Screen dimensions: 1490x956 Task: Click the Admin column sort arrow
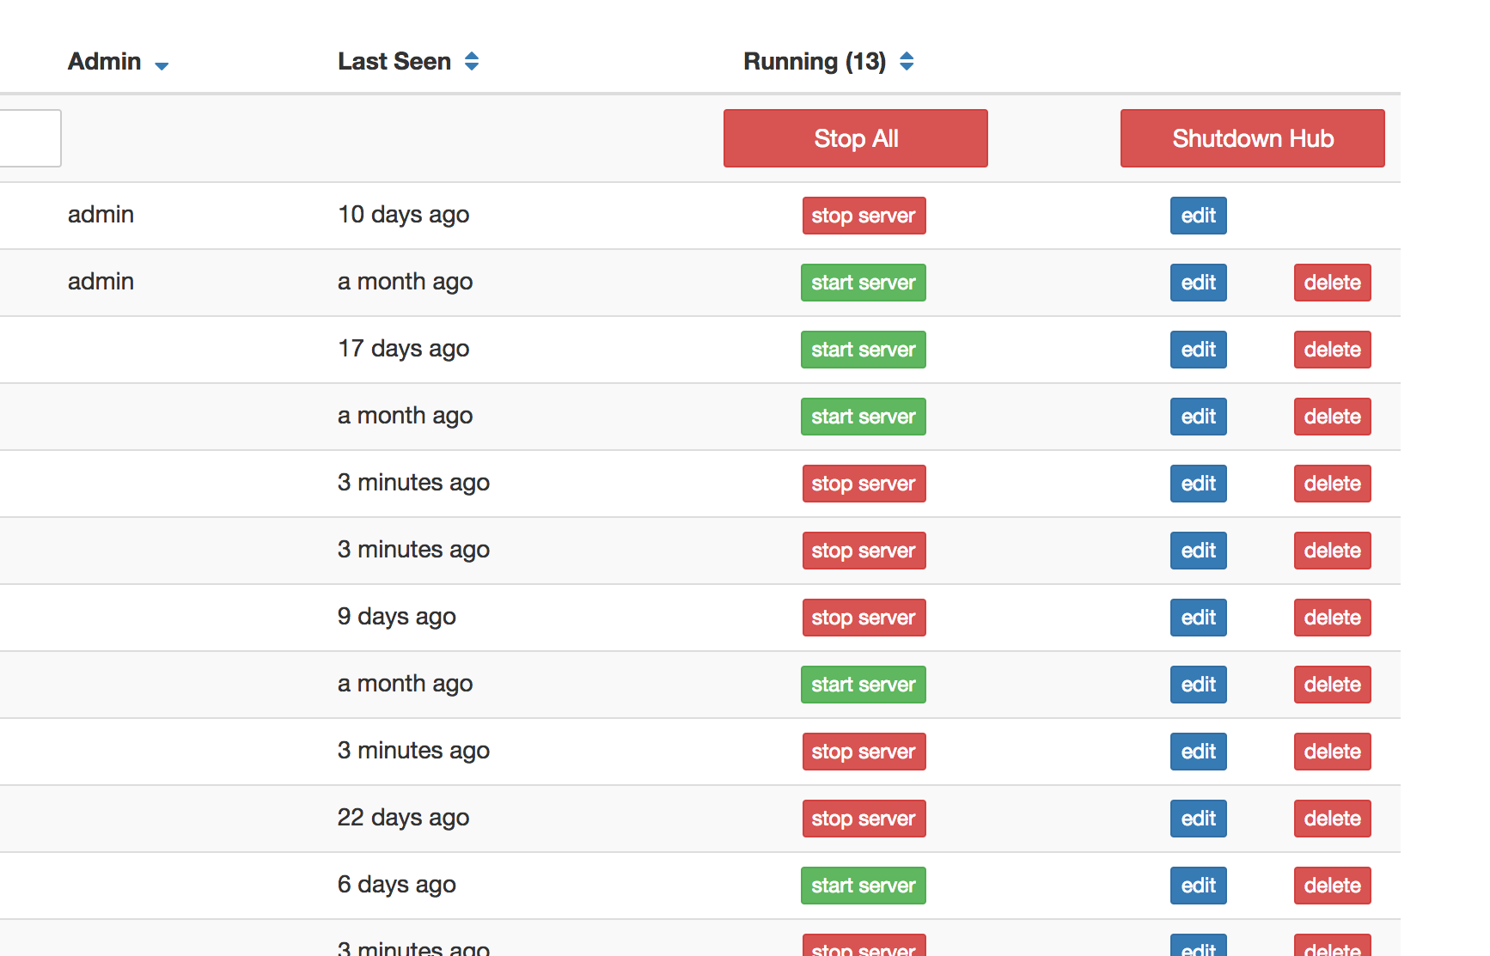tap(162, 65)
